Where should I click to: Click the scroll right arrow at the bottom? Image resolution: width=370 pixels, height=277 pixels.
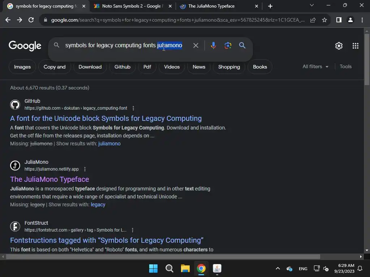[x=361, y=256]
